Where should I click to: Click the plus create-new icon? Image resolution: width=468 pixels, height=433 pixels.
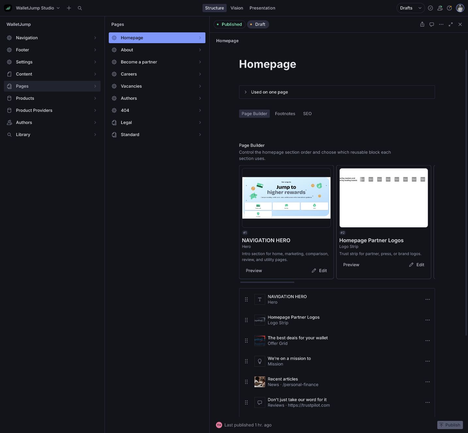pos(69,8)
